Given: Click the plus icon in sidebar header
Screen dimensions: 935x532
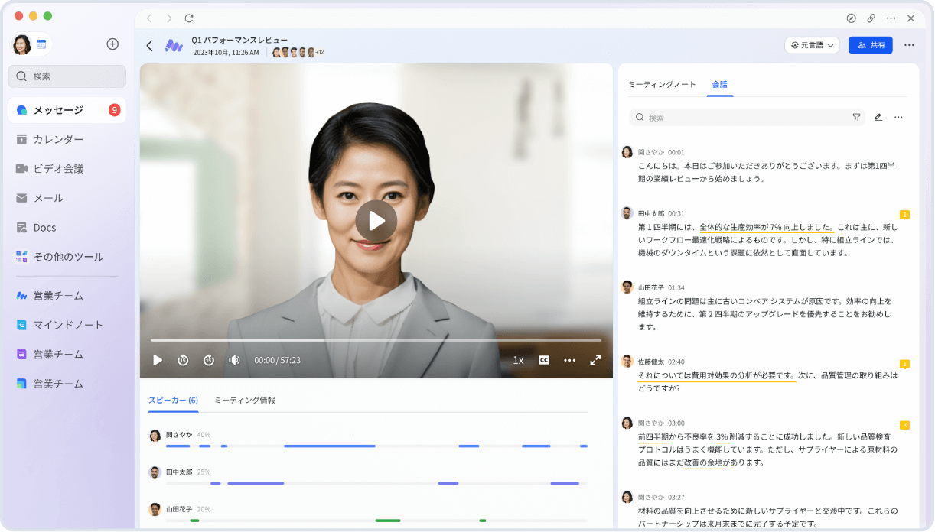Looking at the screenshot, I should 112,44.
